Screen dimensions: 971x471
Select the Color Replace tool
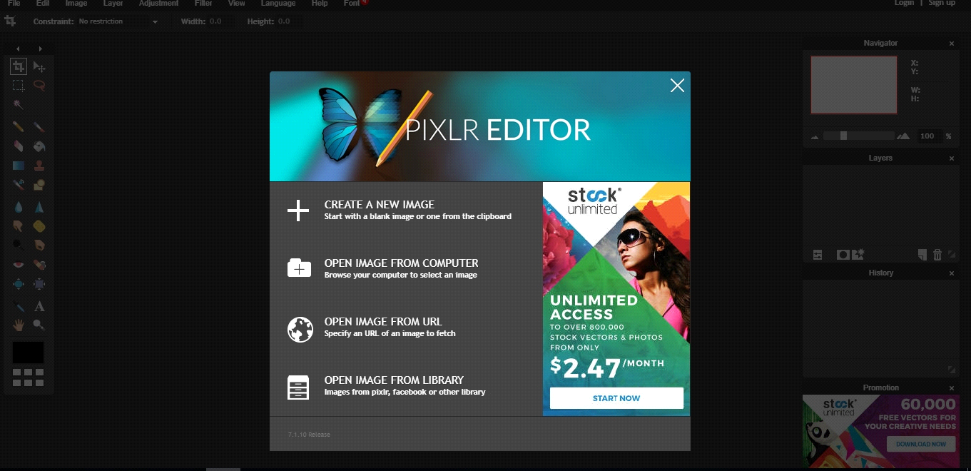pos(19,185)
